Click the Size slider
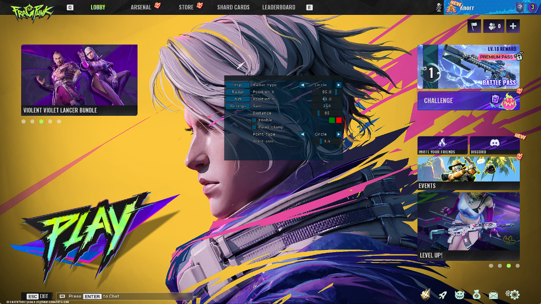 [327, 106]
